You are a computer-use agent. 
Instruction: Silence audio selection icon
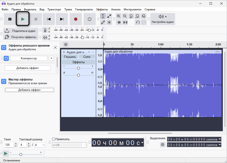pyautogui.click(x=125, y=22)
